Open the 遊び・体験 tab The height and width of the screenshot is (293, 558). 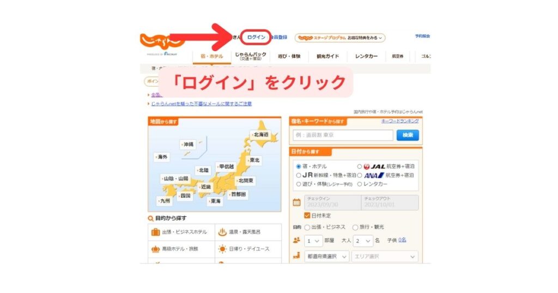tap(289, 56)
